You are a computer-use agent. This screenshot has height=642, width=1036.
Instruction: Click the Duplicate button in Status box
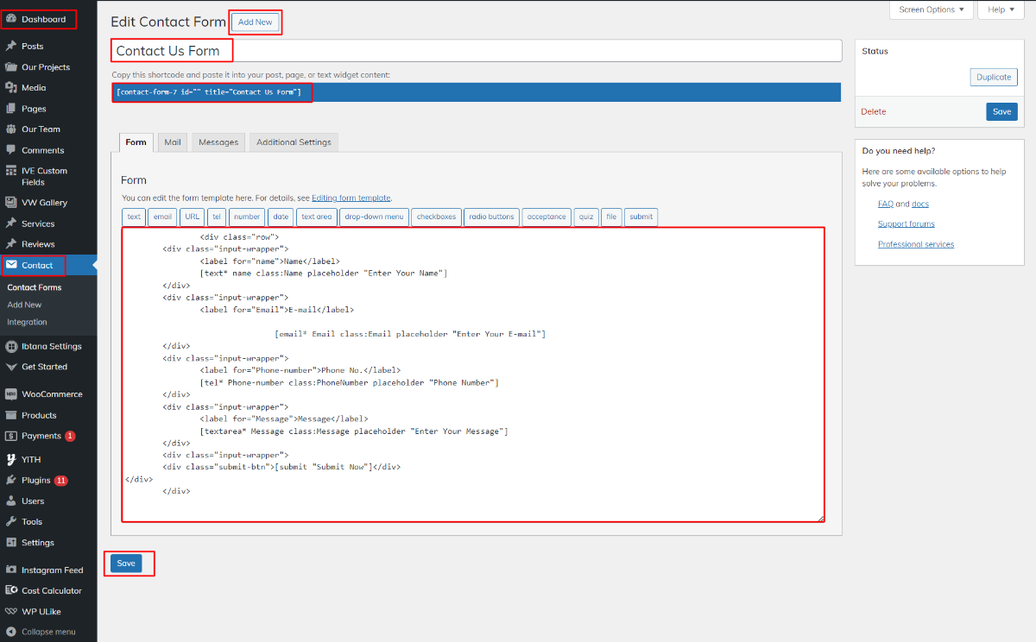pos(994,77)
